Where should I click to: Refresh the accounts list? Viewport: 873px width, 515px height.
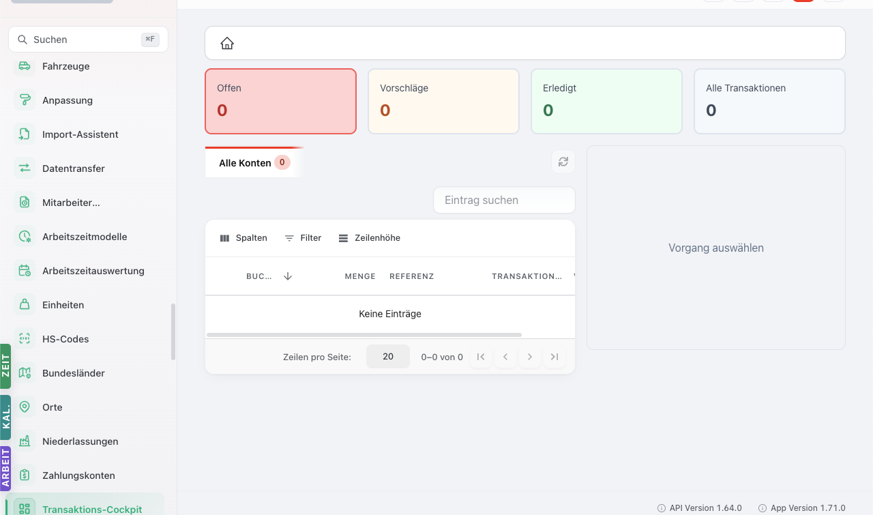(563, 162)
